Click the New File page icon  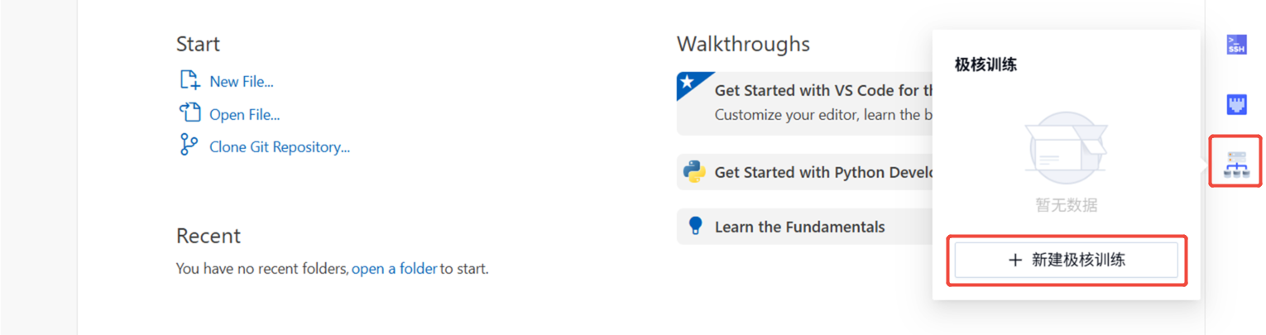[189, 80]
